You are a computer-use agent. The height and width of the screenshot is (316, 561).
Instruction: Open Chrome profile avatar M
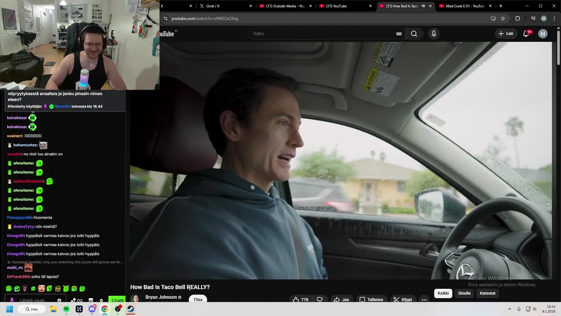click(x=543, y=18)
